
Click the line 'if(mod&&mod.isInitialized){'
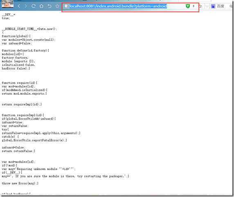click(x=25, y=90)
